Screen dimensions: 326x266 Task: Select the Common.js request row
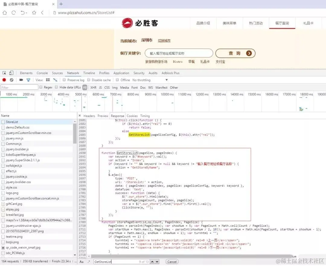37,144
